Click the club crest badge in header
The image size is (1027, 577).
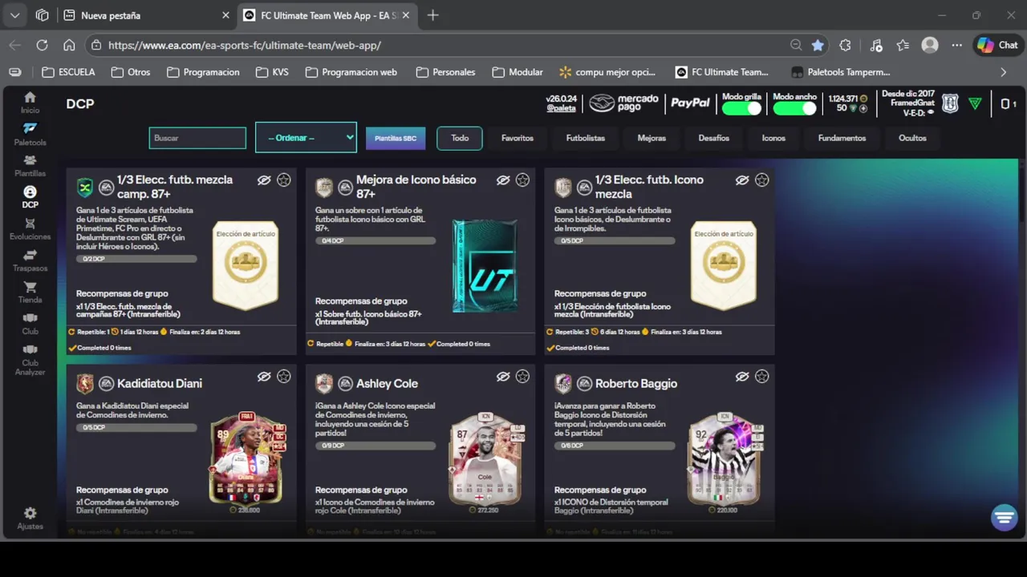pos(950,103)
